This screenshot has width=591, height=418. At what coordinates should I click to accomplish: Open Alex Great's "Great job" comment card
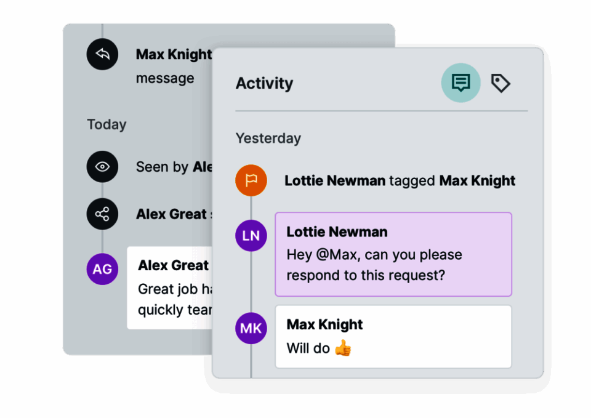(170, 287)
